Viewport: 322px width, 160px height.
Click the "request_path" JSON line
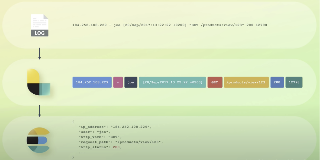coord(121,142)
